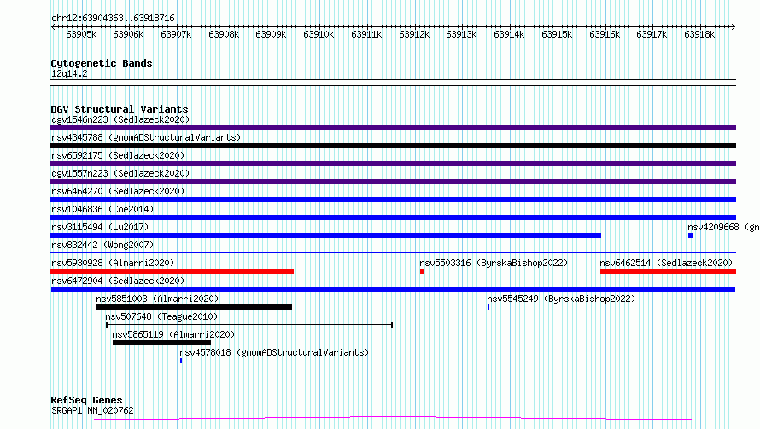760x429 pixels.
Task: Click the 63913k ruler tick label
Action: click(x=461, y=34)
